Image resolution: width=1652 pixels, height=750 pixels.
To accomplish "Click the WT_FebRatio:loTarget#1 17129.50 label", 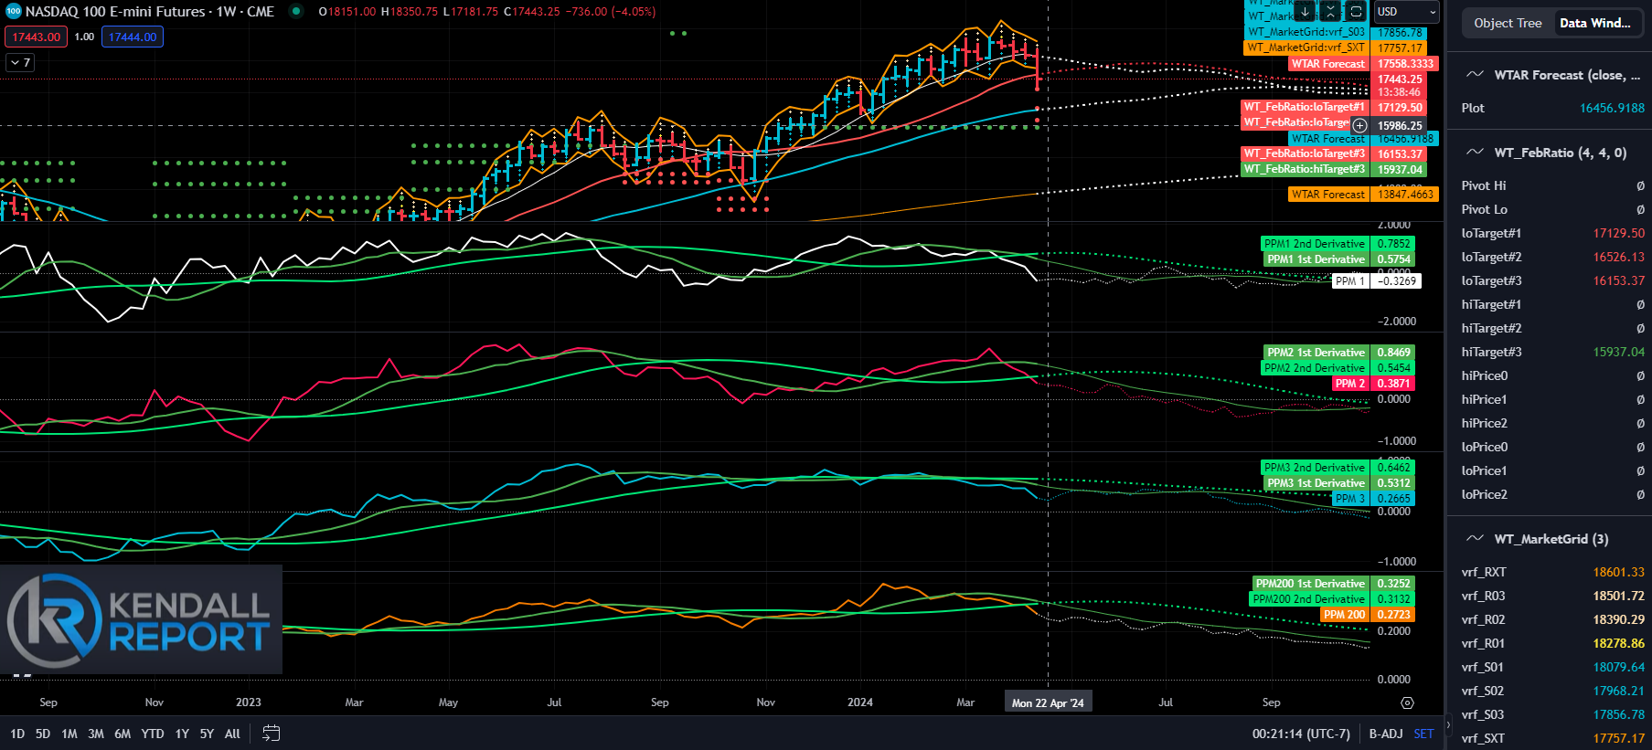I will (x=1334, y=107).
